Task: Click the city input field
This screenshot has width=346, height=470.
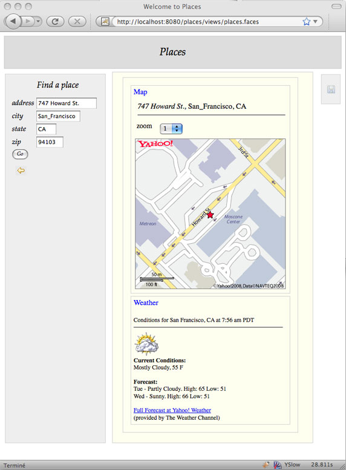Action: point(58,116)
